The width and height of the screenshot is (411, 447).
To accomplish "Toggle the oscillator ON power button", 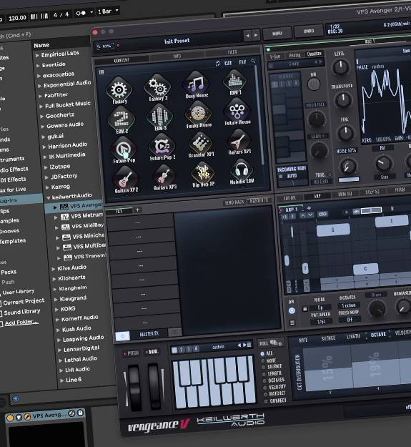I will point(314,84).
